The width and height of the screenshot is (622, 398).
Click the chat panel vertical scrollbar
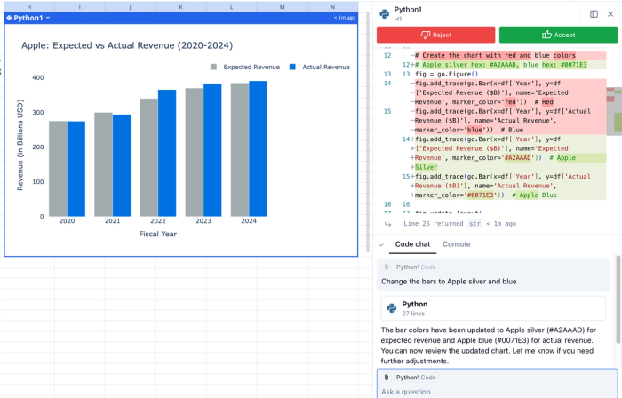click(x=618, y=299)
